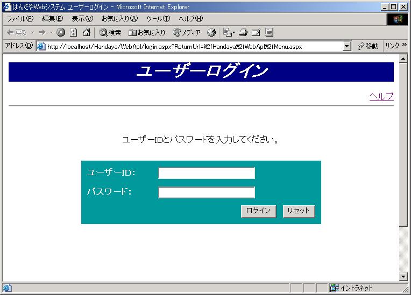This screenshot has width=411, height=295.
Task: Maximize the Internet Explorer window
Action: click(394, 7)
